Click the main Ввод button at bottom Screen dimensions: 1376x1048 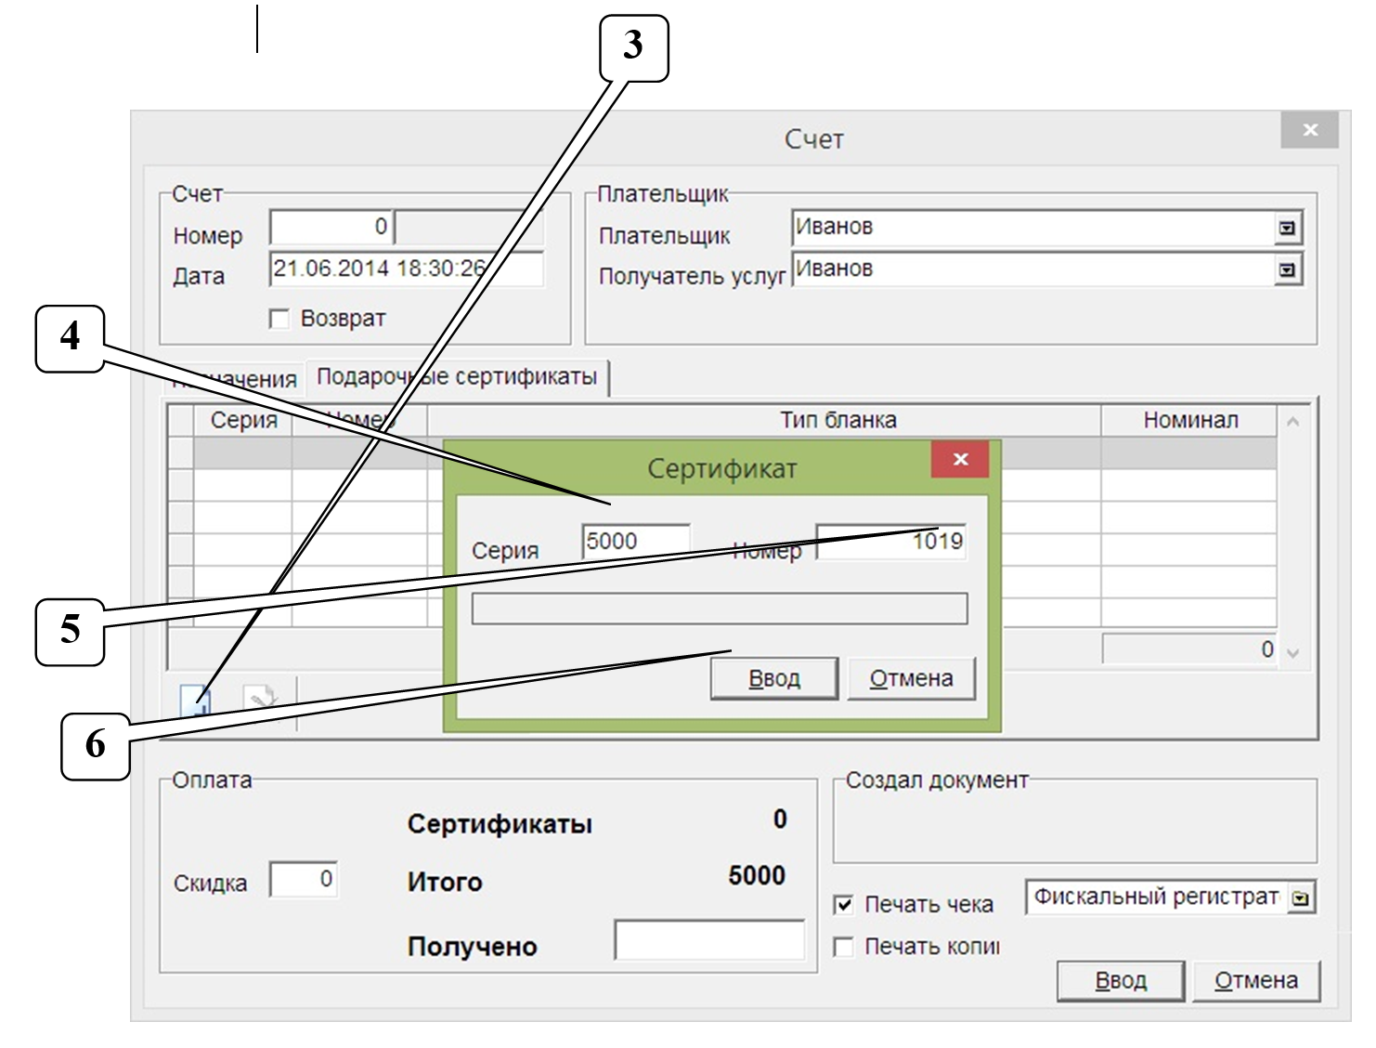(1120, 981)
